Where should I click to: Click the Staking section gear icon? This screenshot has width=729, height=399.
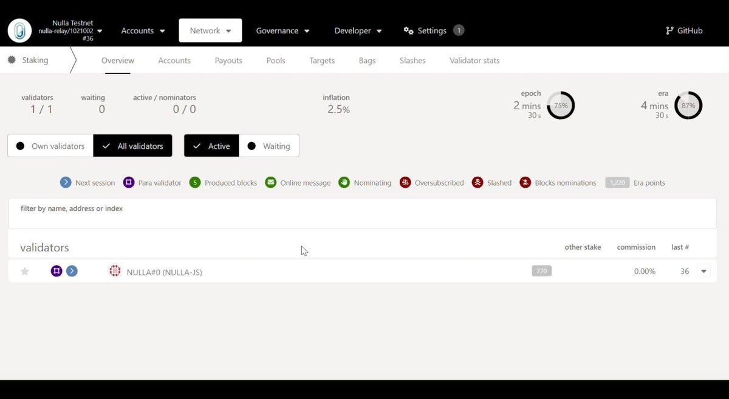coord(12,60)
